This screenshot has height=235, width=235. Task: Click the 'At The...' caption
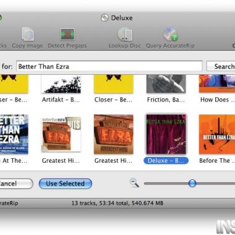[x=14, y=161]
